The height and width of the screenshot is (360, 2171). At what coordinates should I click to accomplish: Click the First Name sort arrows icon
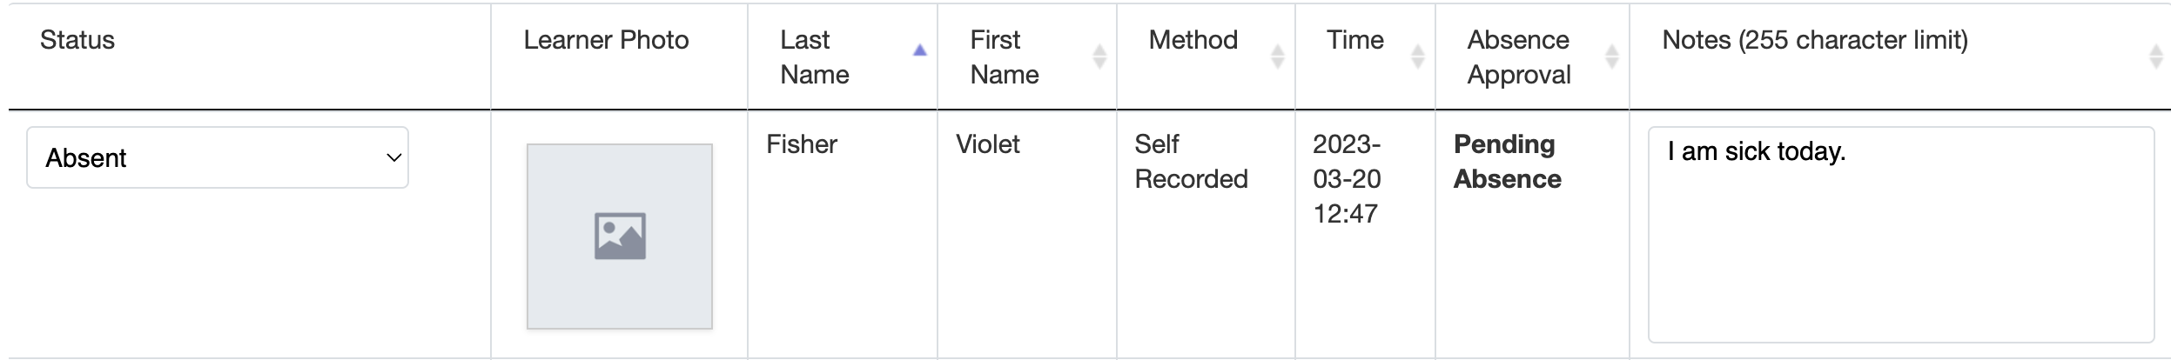[1099, 57]
